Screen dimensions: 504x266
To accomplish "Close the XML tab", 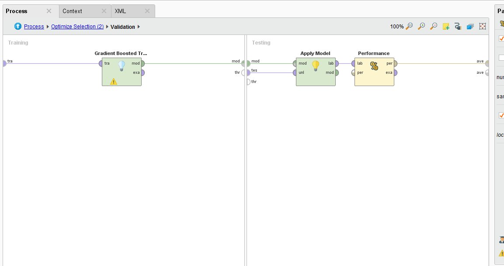I will click(x=147, y=11).
